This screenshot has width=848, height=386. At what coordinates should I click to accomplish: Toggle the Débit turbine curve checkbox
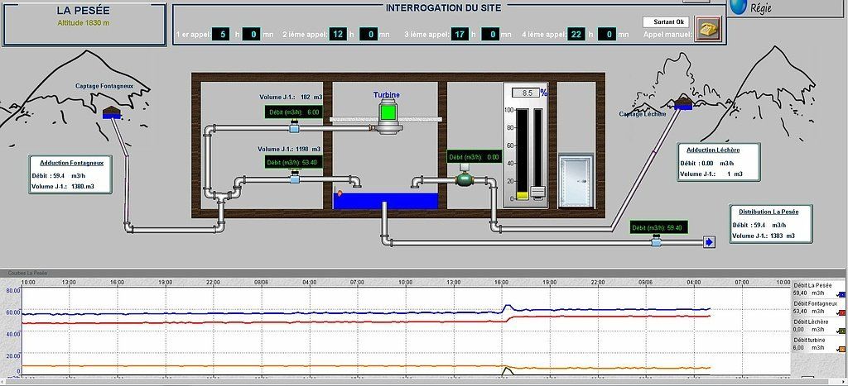(x=841, y=349)
